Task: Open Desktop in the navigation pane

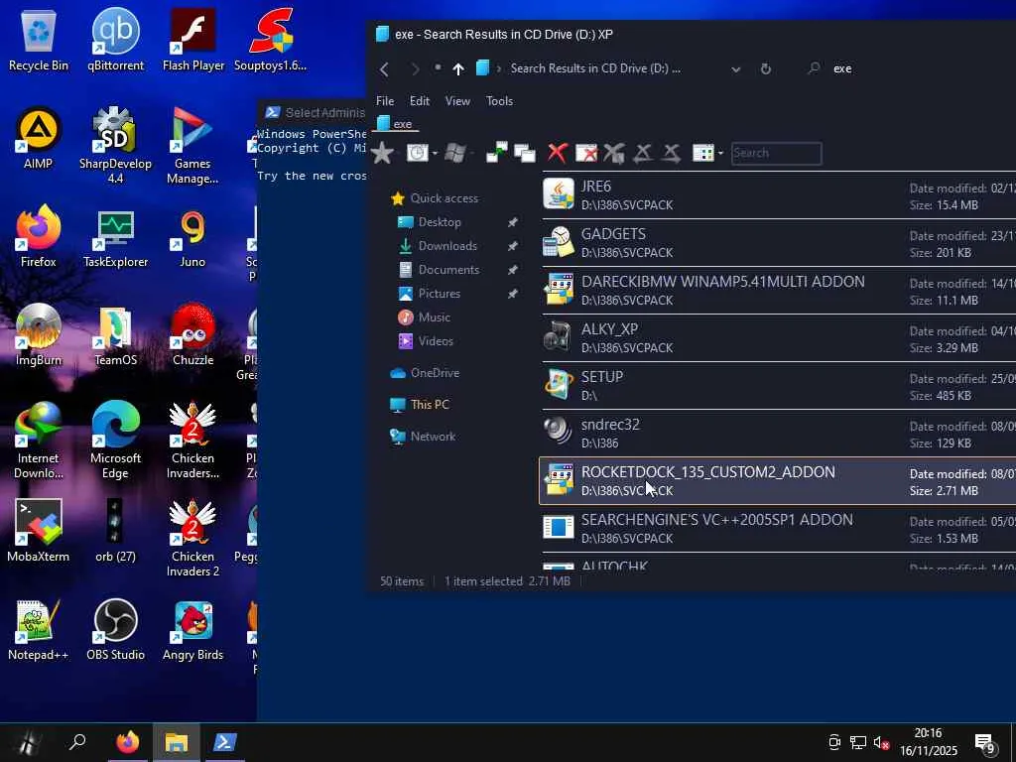Action: click(430, 222)
